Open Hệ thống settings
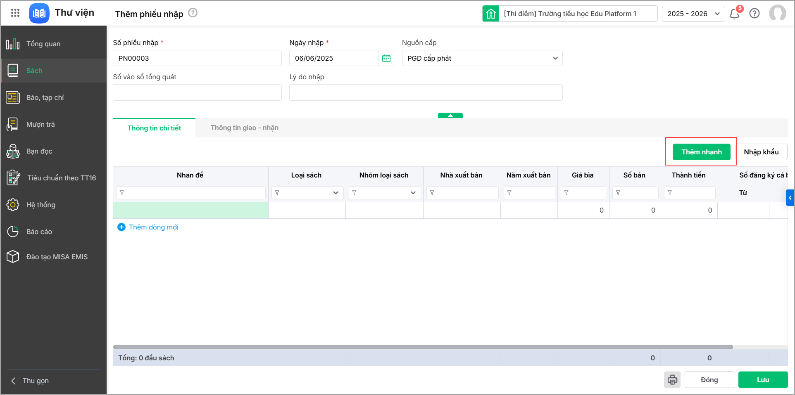 click(54, 205)
